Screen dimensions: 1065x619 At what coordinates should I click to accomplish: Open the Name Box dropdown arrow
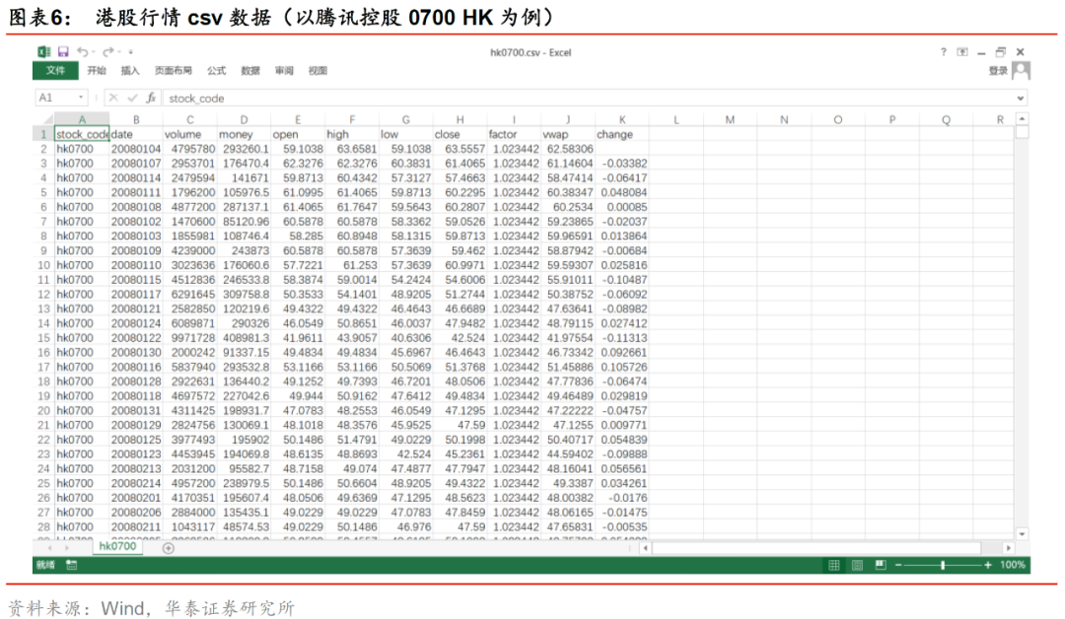point(81,98)
